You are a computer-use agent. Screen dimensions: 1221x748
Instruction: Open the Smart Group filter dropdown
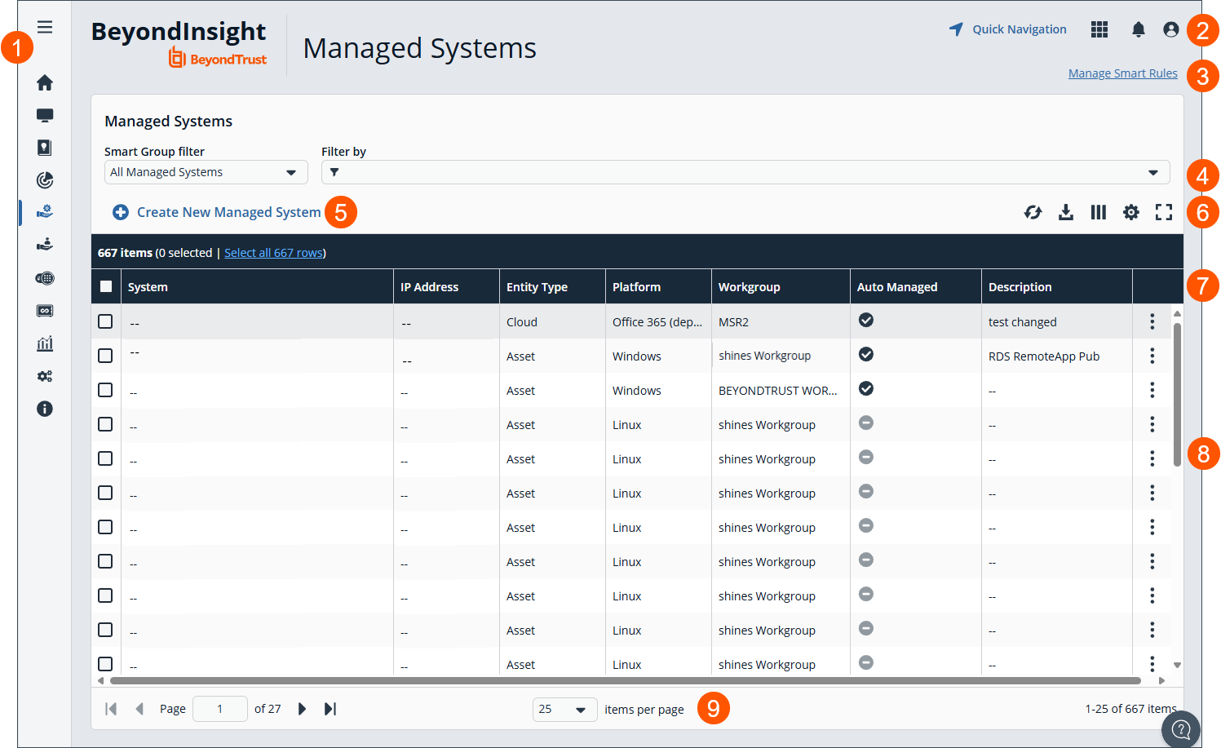[x=206, y=172]
